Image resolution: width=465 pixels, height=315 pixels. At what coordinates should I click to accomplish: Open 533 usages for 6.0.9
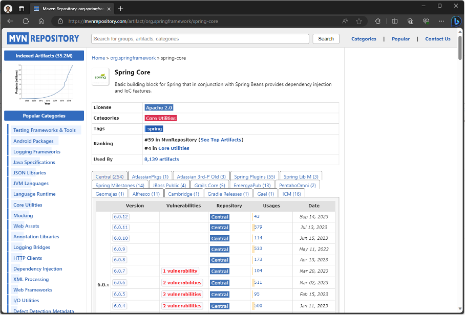tap(258, 249)
